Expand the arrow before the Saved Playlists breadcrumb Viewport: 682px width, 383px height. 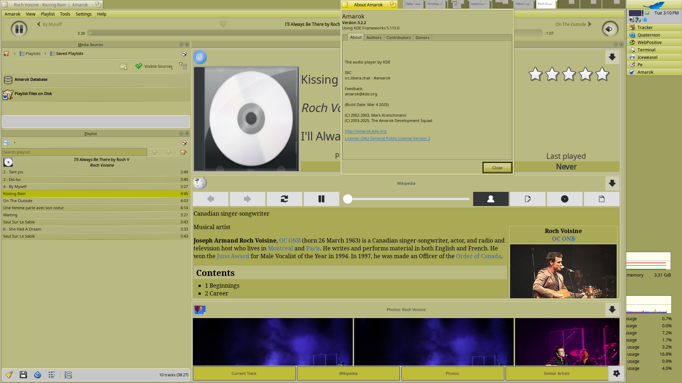pyautogui.click(x=45, y=54)
